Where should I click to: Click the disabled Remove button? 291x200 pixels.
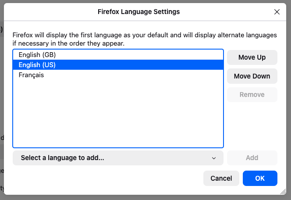coord(252,95)
